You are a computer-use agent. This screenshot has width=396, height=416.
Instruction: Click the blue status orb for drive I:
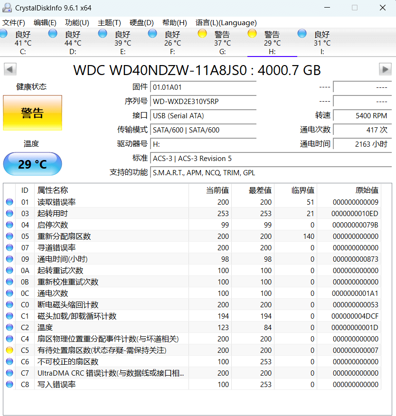(x=302, y=33)
